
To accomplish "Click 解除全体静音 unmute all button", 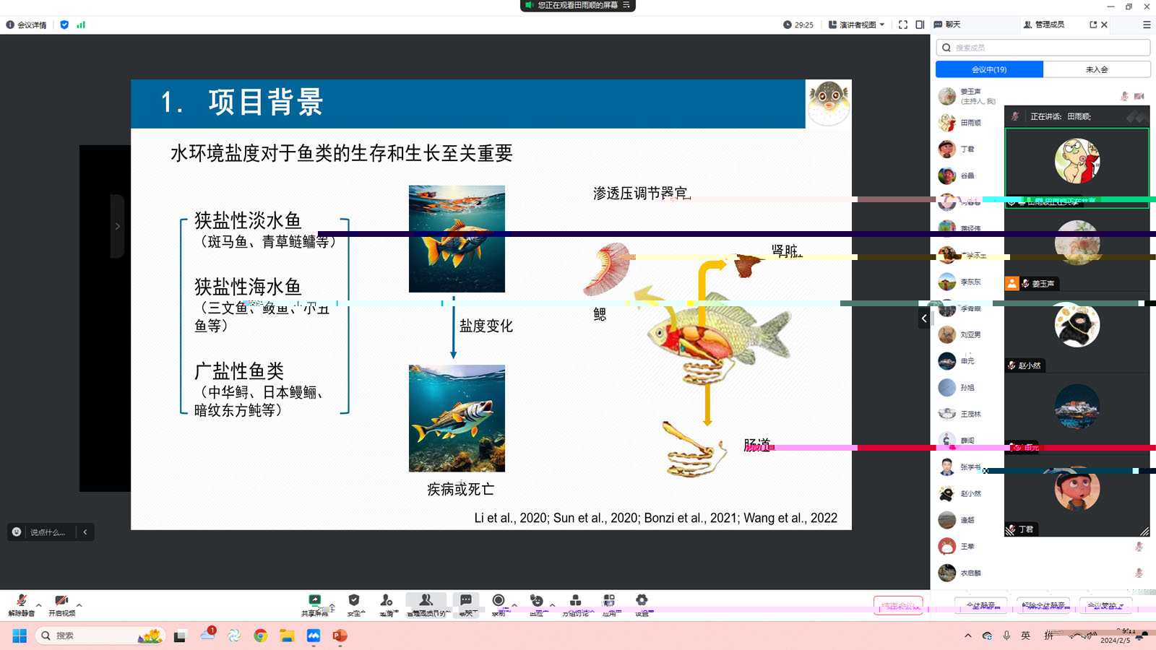I will [x=1043, y=605].
